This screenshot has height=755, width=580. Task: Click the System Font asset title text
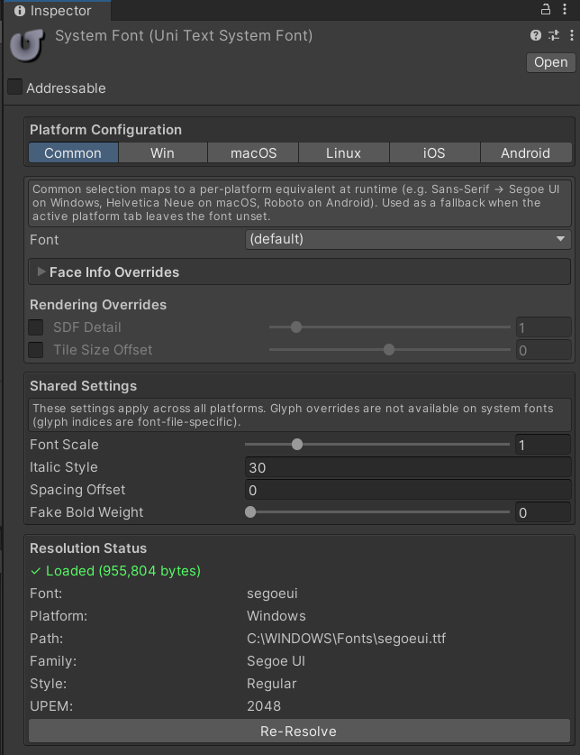[184, 36]
